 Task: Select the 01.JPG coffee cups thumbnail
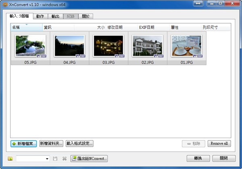coord(187,46)
